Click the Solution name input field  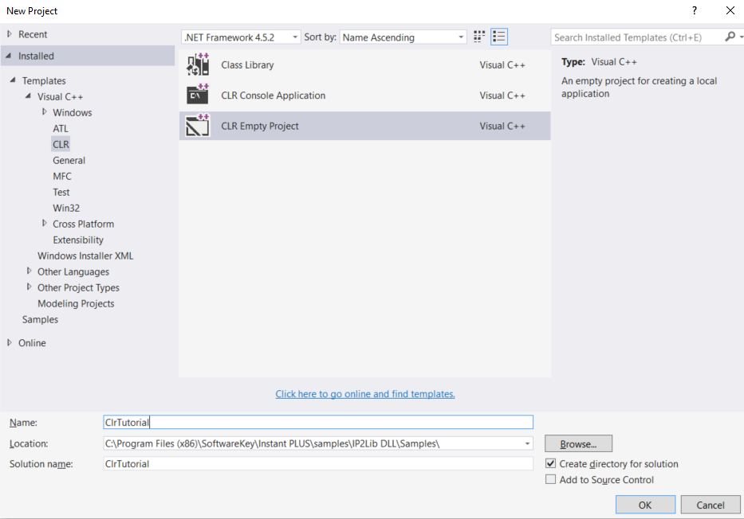318,463
